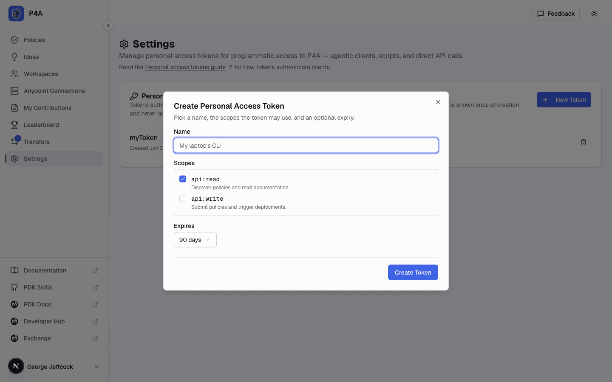Click the Developer Hub MuleSoft icon
This screenshot has width=612, height=382.
[14, 321]
